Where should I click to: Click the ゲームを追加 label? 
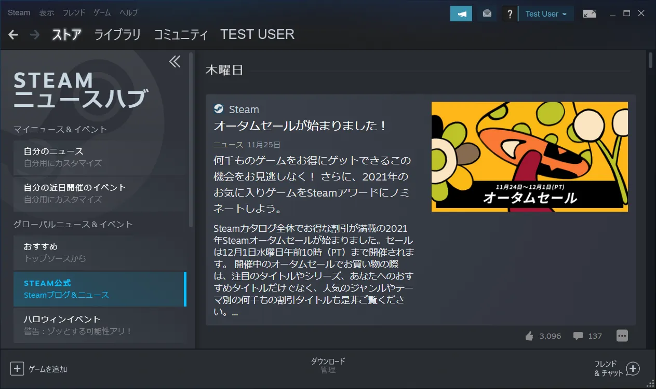click(48, 369)
